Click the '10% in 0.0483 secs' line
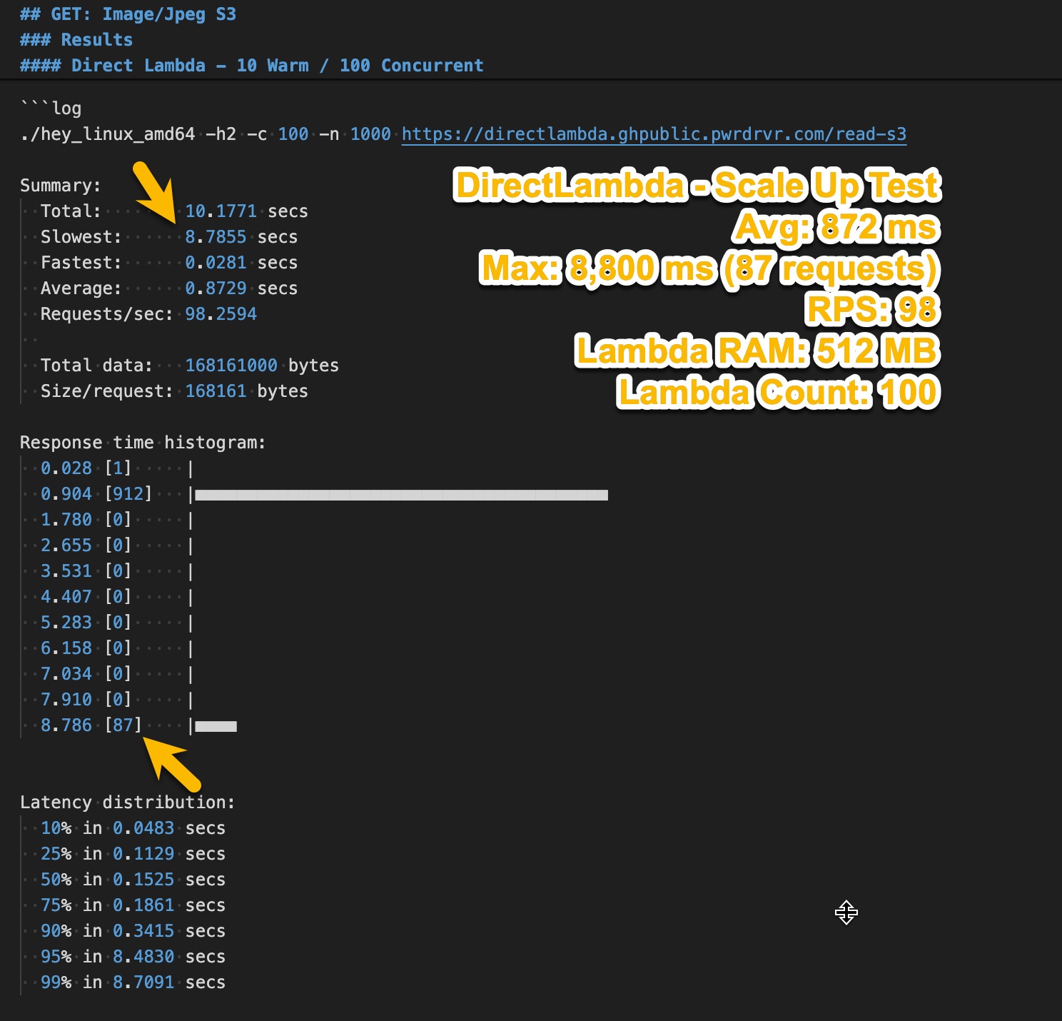The image size is (1062, 1021). pos(133,828)
